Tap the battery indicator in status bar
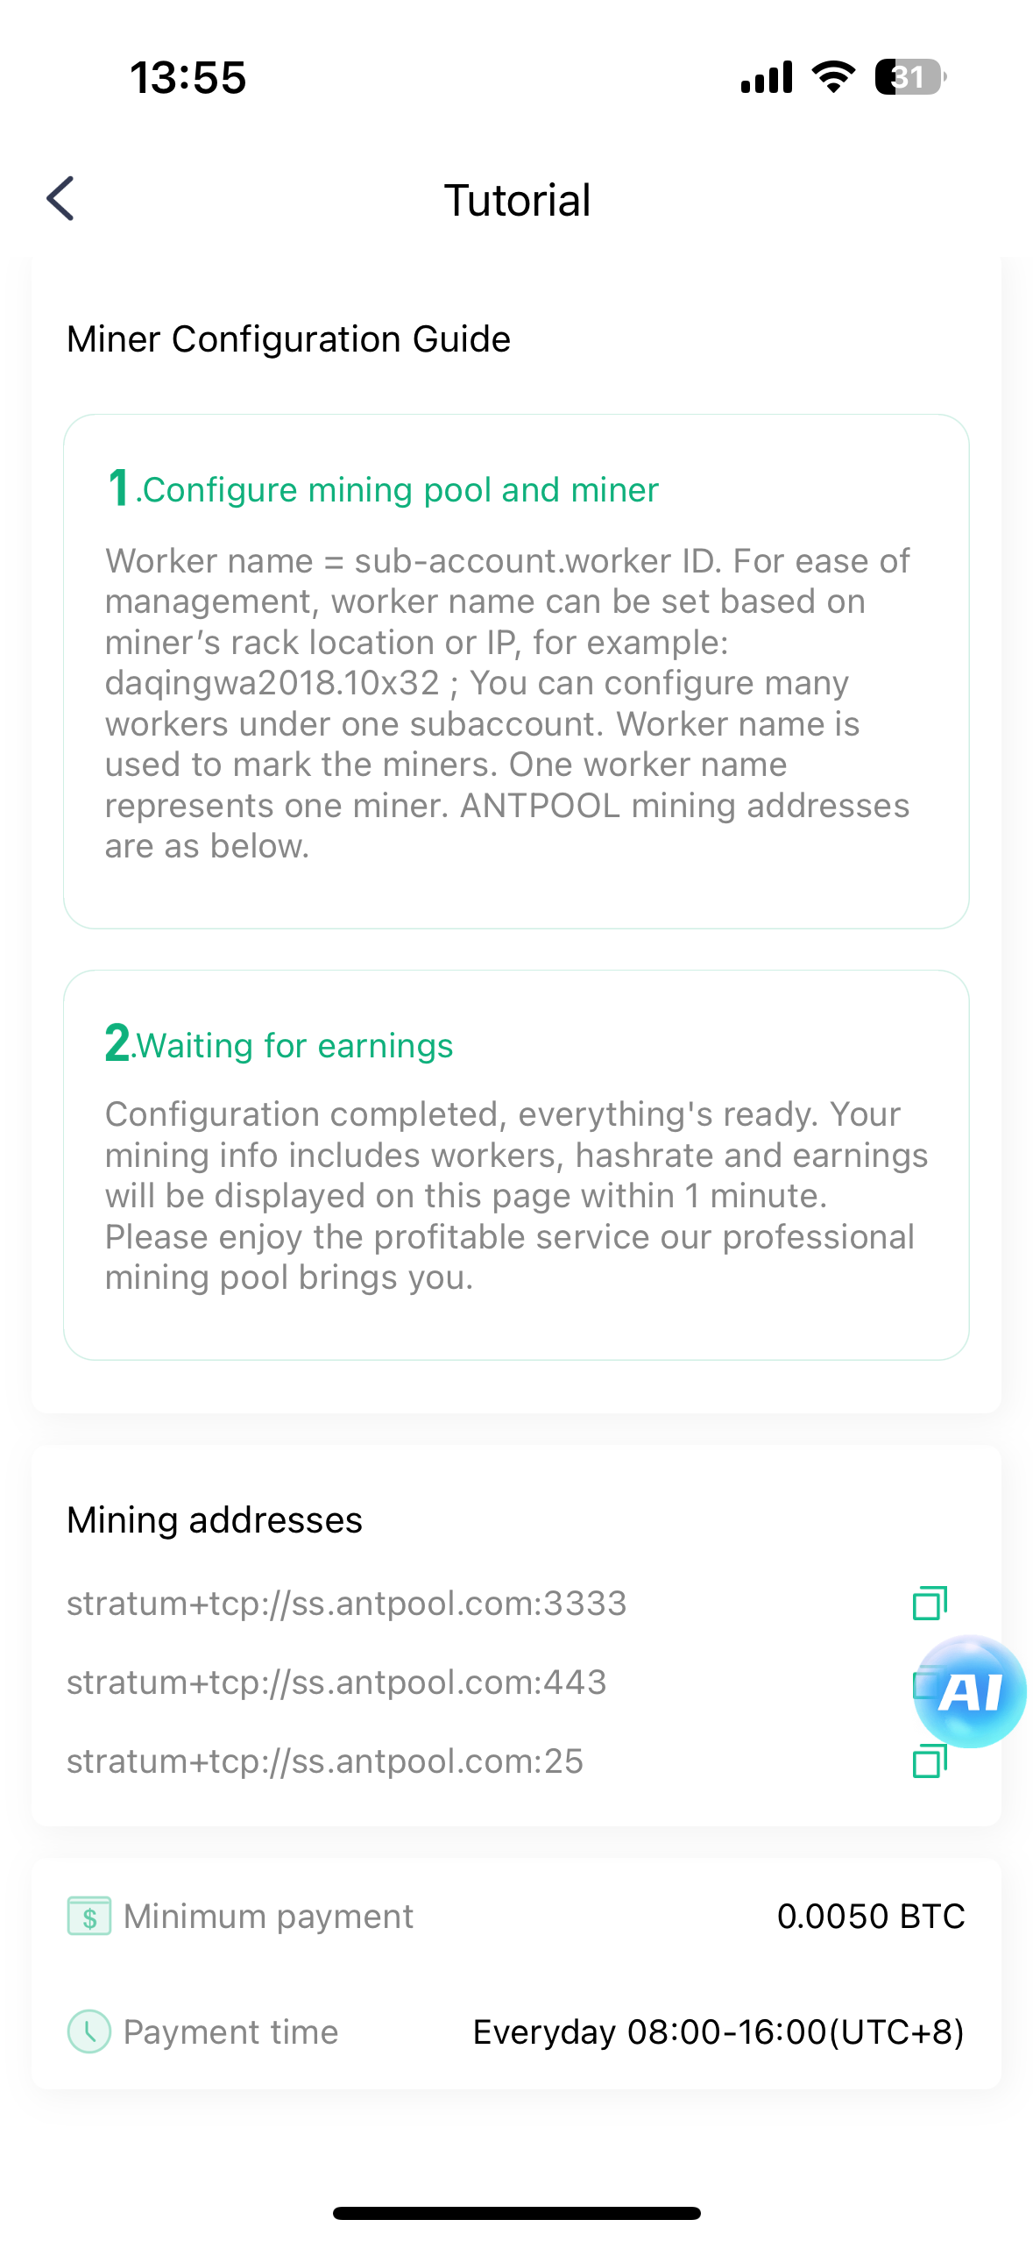 (x=909, y=77)
